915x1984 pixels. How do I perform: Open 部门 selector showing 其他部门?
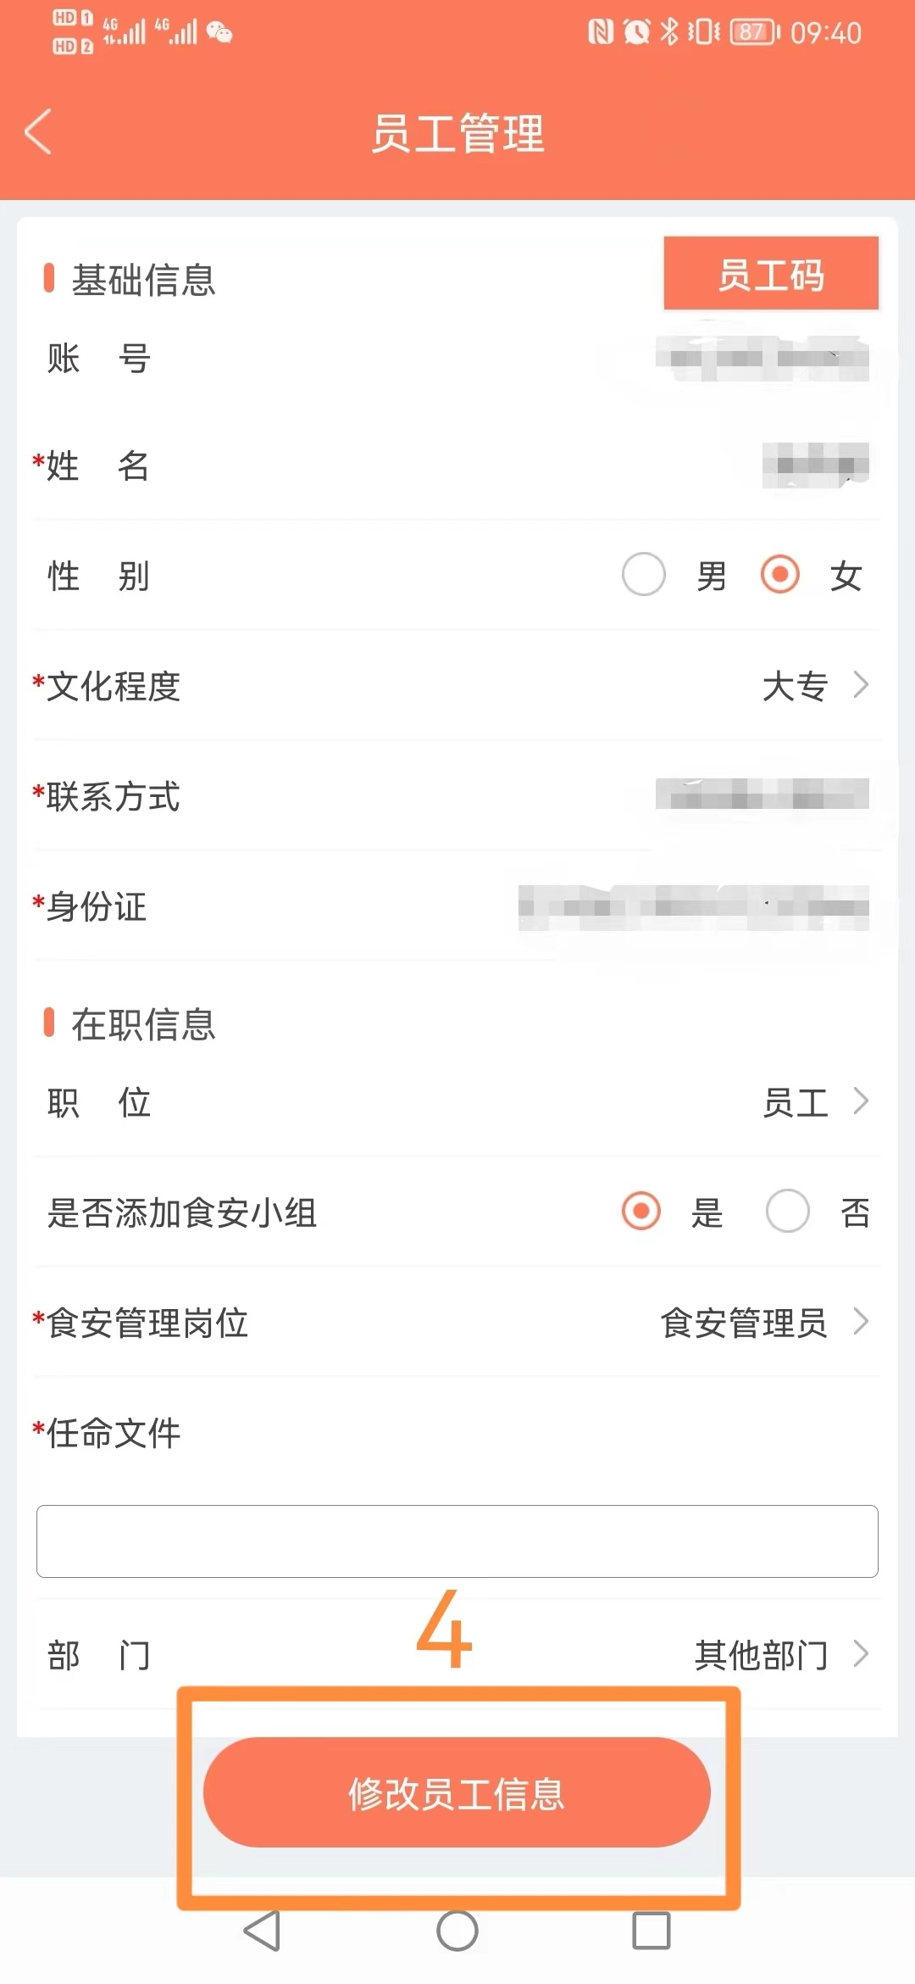457,1654
